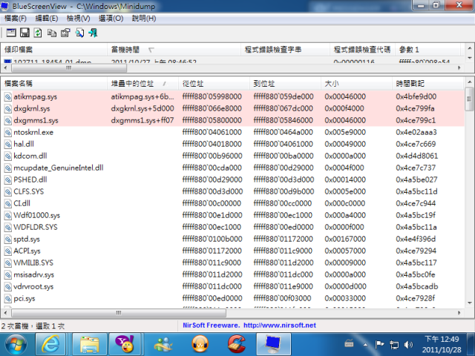The width and height of the screenshot is (475, 356).
Task: Click the Exit toolbar icon
Action: [93, 33]
